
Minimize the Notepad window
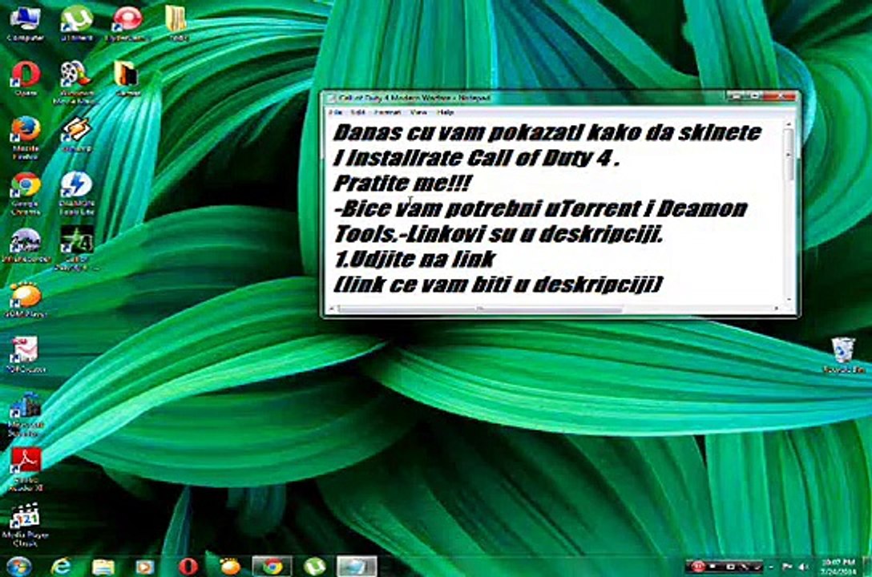pos(737,97)
